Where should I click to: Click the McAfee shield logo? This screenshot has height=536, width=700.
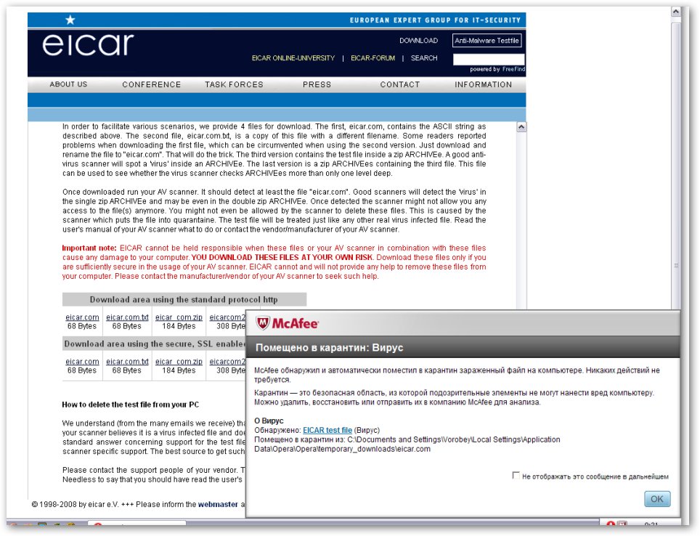pyautogui.click(x=263, y=323)
